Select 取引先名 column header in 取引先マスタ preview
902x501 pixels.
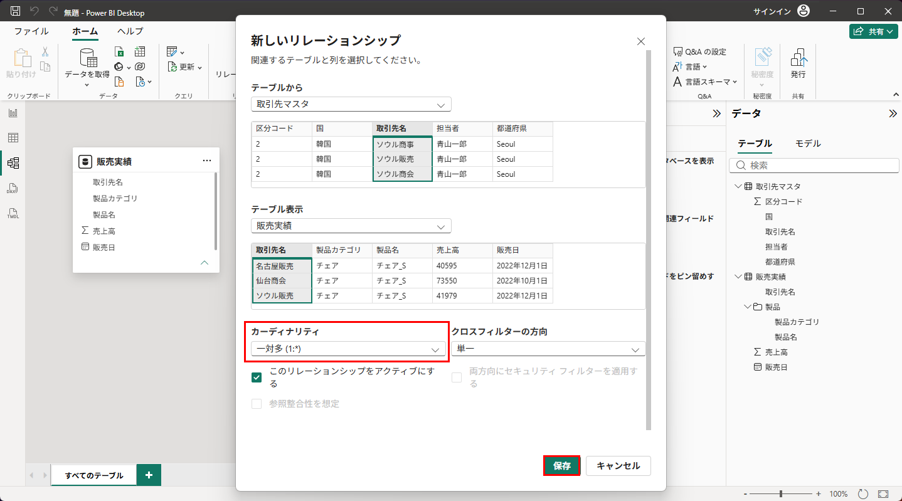click(402, 129)
